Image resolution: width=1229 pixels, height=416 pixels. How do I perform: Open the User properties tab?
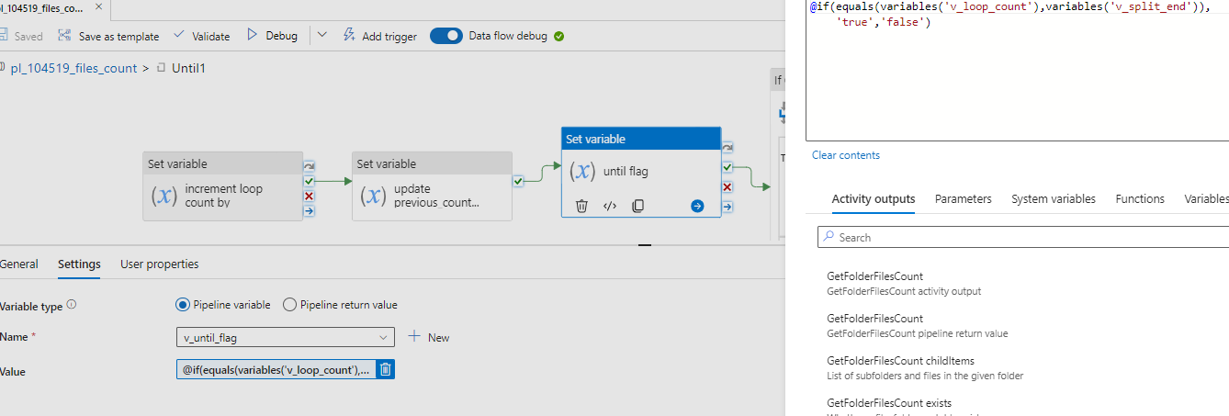click(x=159, y=264)
